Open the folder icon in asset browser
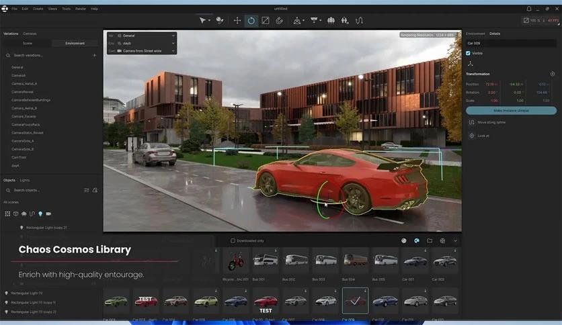This screenshot has width=562, height=325. (x=430, y=240)
